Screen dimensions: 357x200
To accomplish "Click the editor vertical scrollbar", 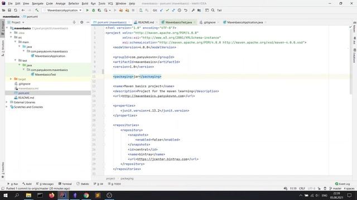I will tap(350, 61).
